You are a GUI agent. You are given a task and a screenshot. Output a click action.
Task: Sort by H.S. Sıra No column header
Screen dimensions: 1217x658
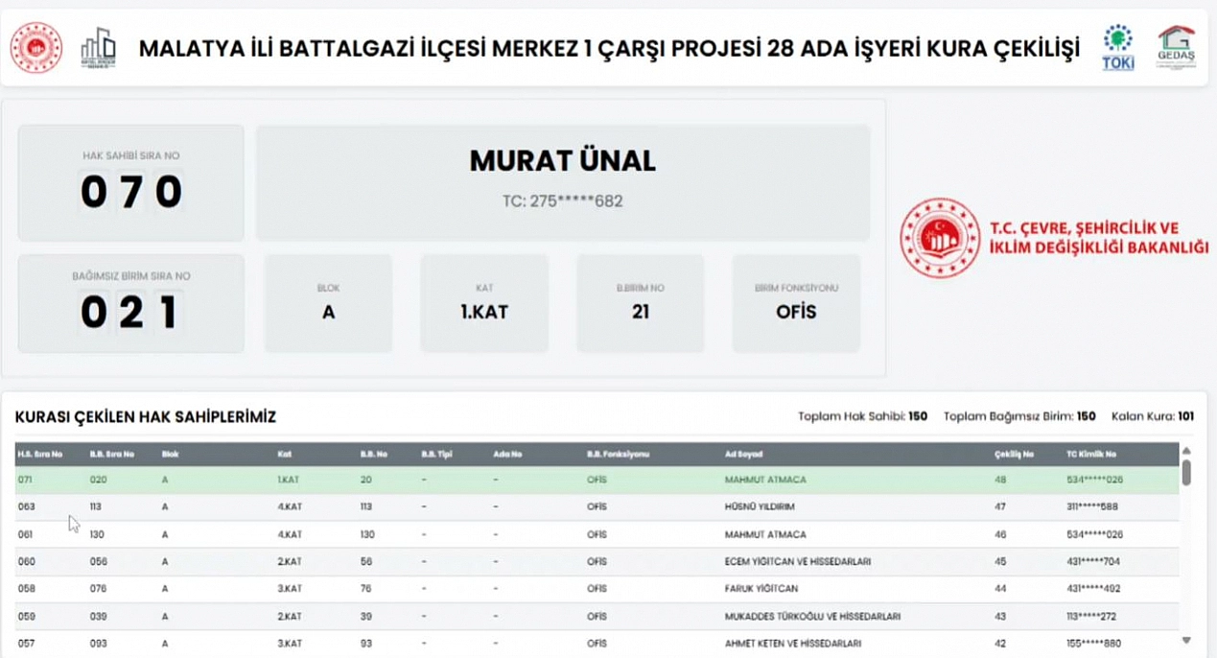click(39, 454)
